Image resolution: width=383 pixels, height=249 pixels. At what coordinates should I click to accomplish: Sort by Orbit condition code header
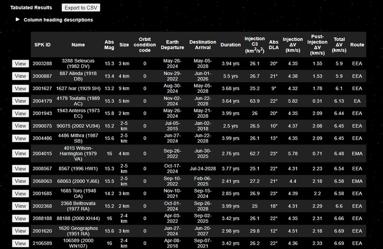(145, 45)
